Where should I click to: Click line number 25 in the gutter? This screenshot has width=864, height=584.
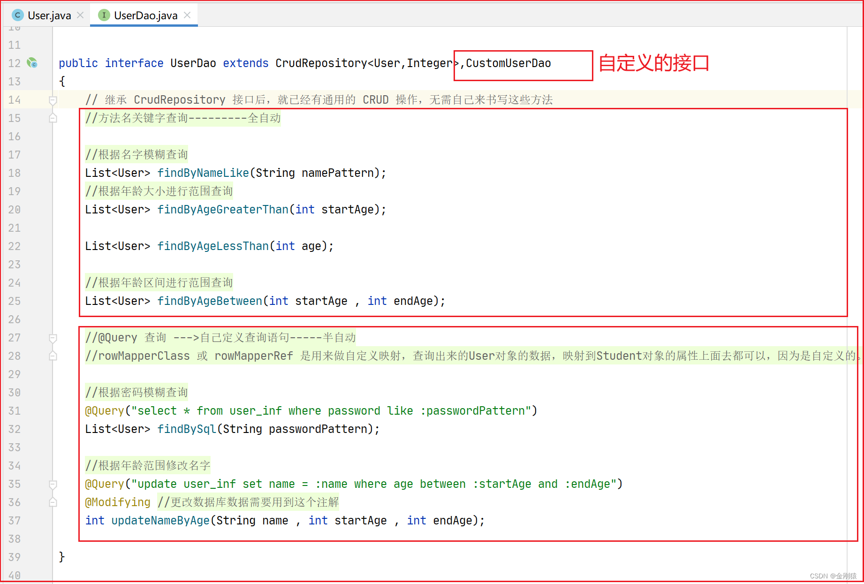pos(15,301)
